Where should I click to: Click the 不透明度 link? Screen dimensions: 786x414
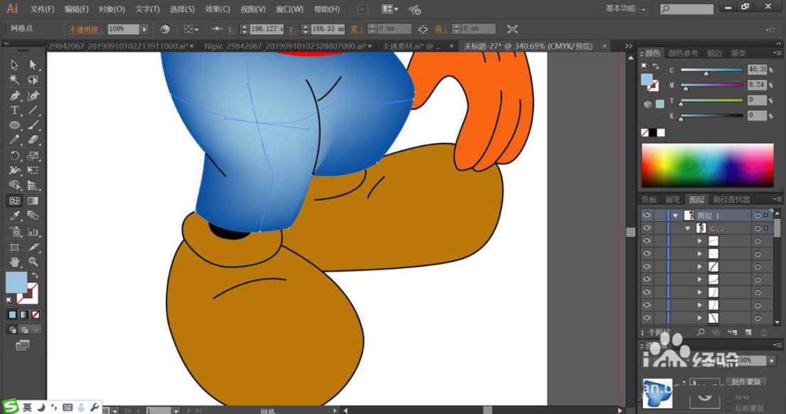pyautogui.click(x=86, y=30)
